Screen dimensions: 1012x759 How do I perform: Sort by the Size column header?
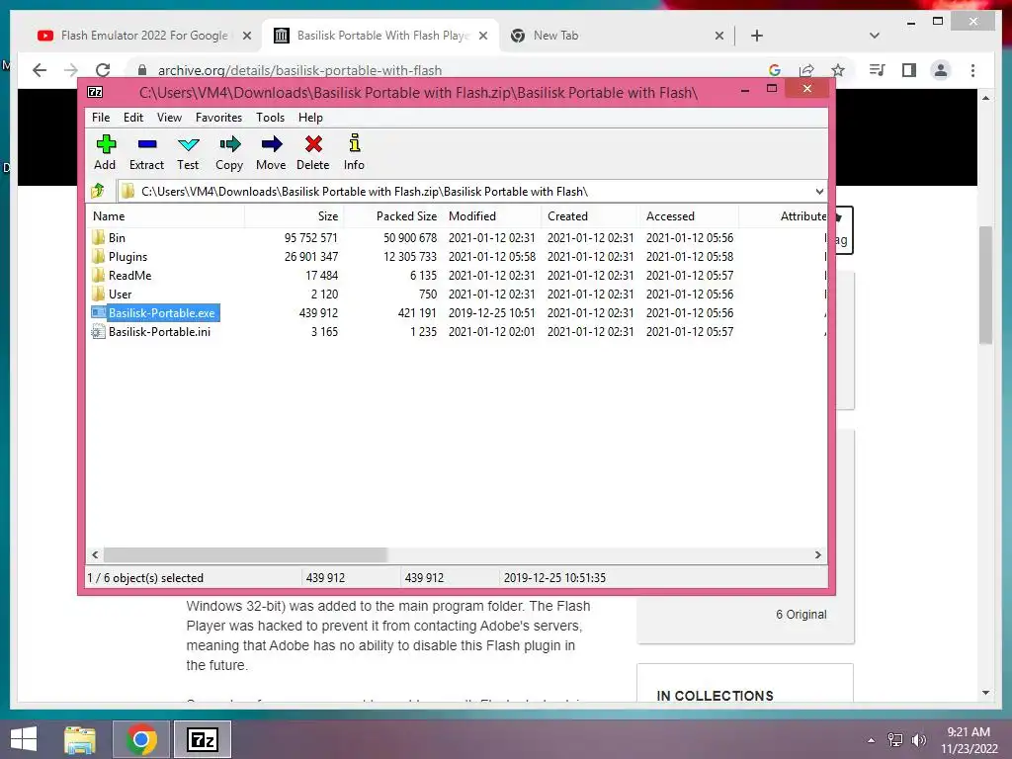pyautogui.click(x=294, y=216)
